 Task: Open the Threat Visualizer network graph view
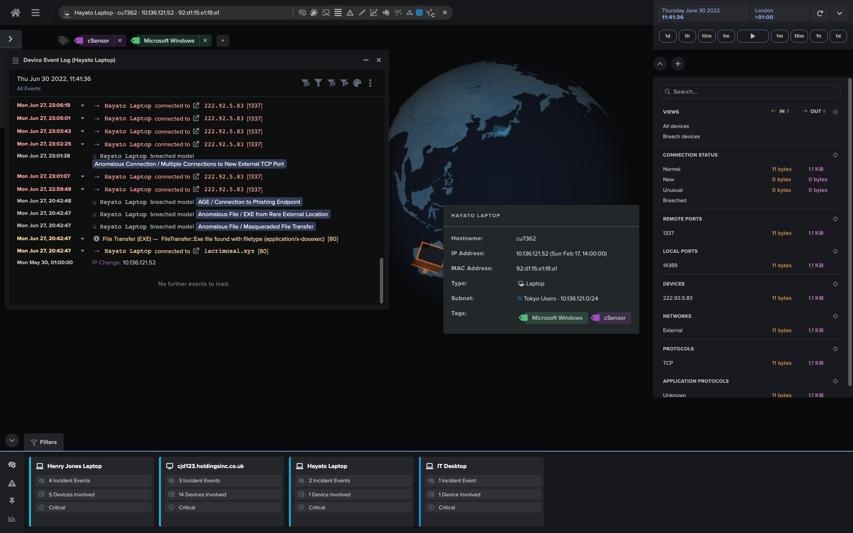click(303, 13)
